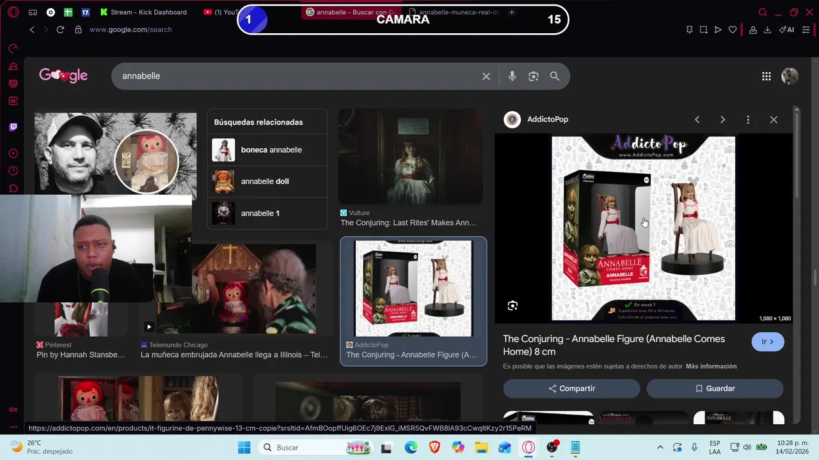Clear the search box with the X

[486, 76]
